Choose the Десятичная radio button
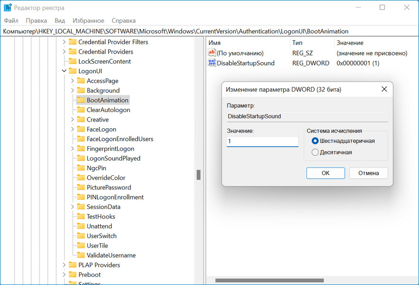419x285 pixels. (315, 152)
